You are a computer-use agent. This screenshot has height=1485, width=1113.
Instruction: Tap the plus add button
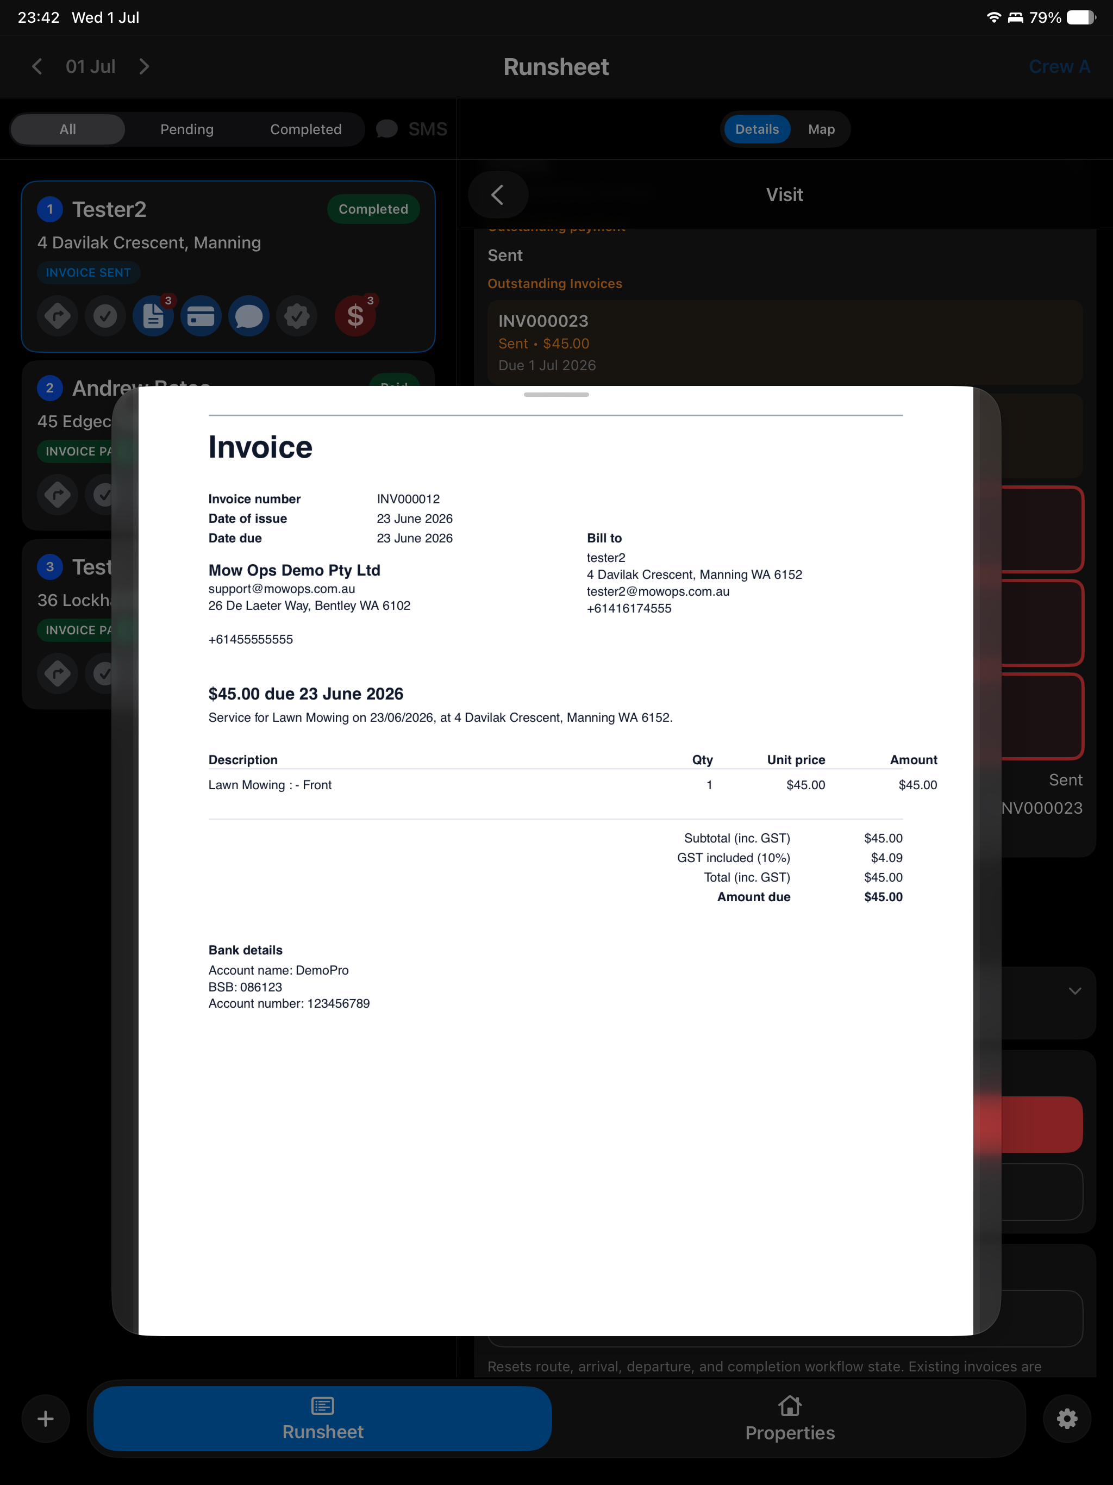pos(46,1419)
